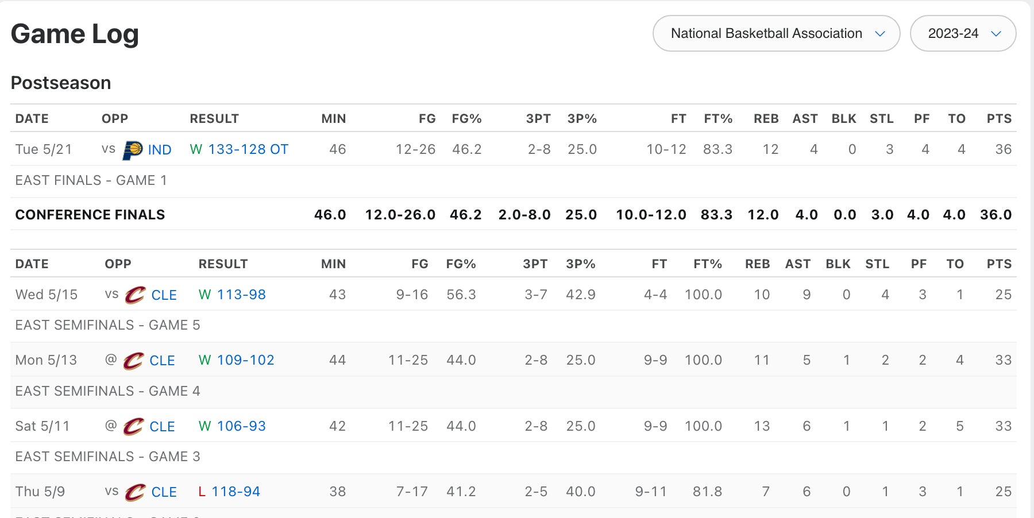Click the Postseason section heading
Viewport: 1034px width, 518px height.
pos(61,83)
